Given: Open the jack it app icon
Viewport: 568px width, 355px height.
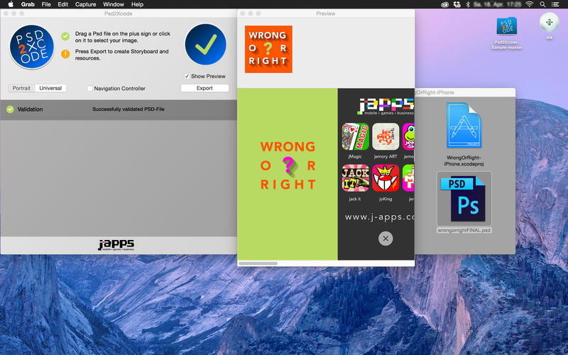Looking at the screenshot, I should tap(355, 178).
